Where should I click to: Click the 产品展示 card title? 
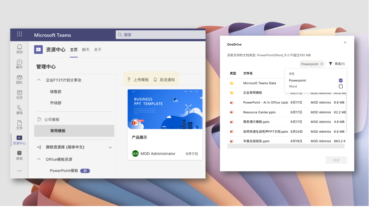coord(139,137)
